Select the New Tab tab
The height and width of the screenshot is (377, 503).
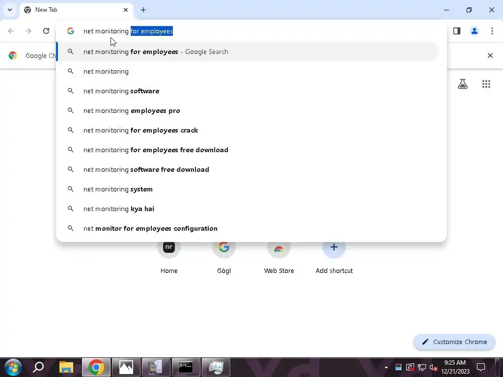pos(77,10)
